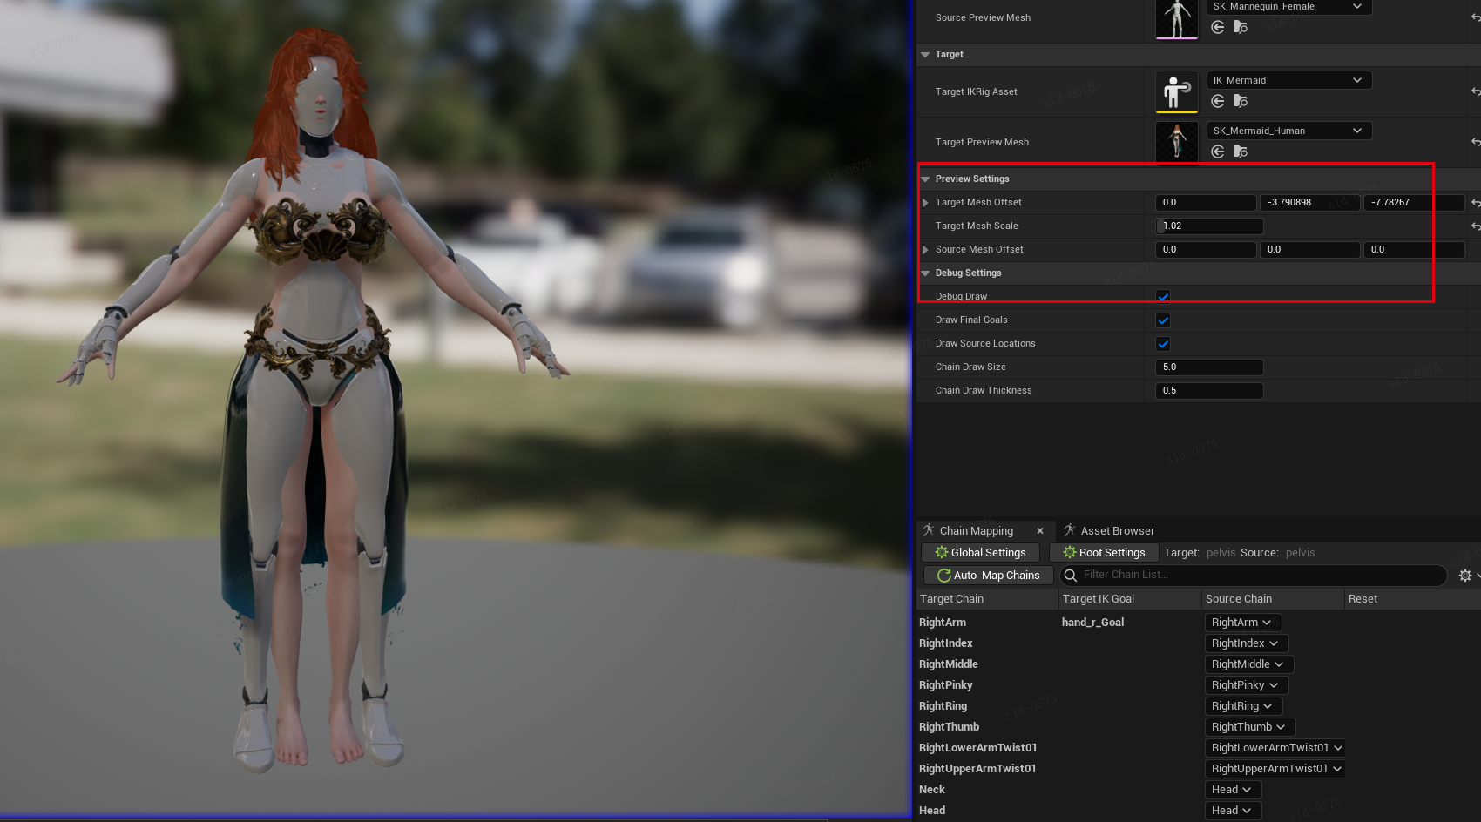The image size is (1481, 822).
Task: Click the Auto-Map Chains refresh icon
Action: click(943, 575)
